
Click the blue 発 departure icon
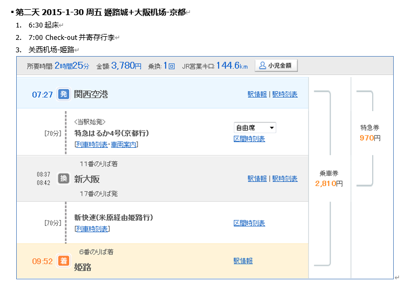[x=64, y=94]
